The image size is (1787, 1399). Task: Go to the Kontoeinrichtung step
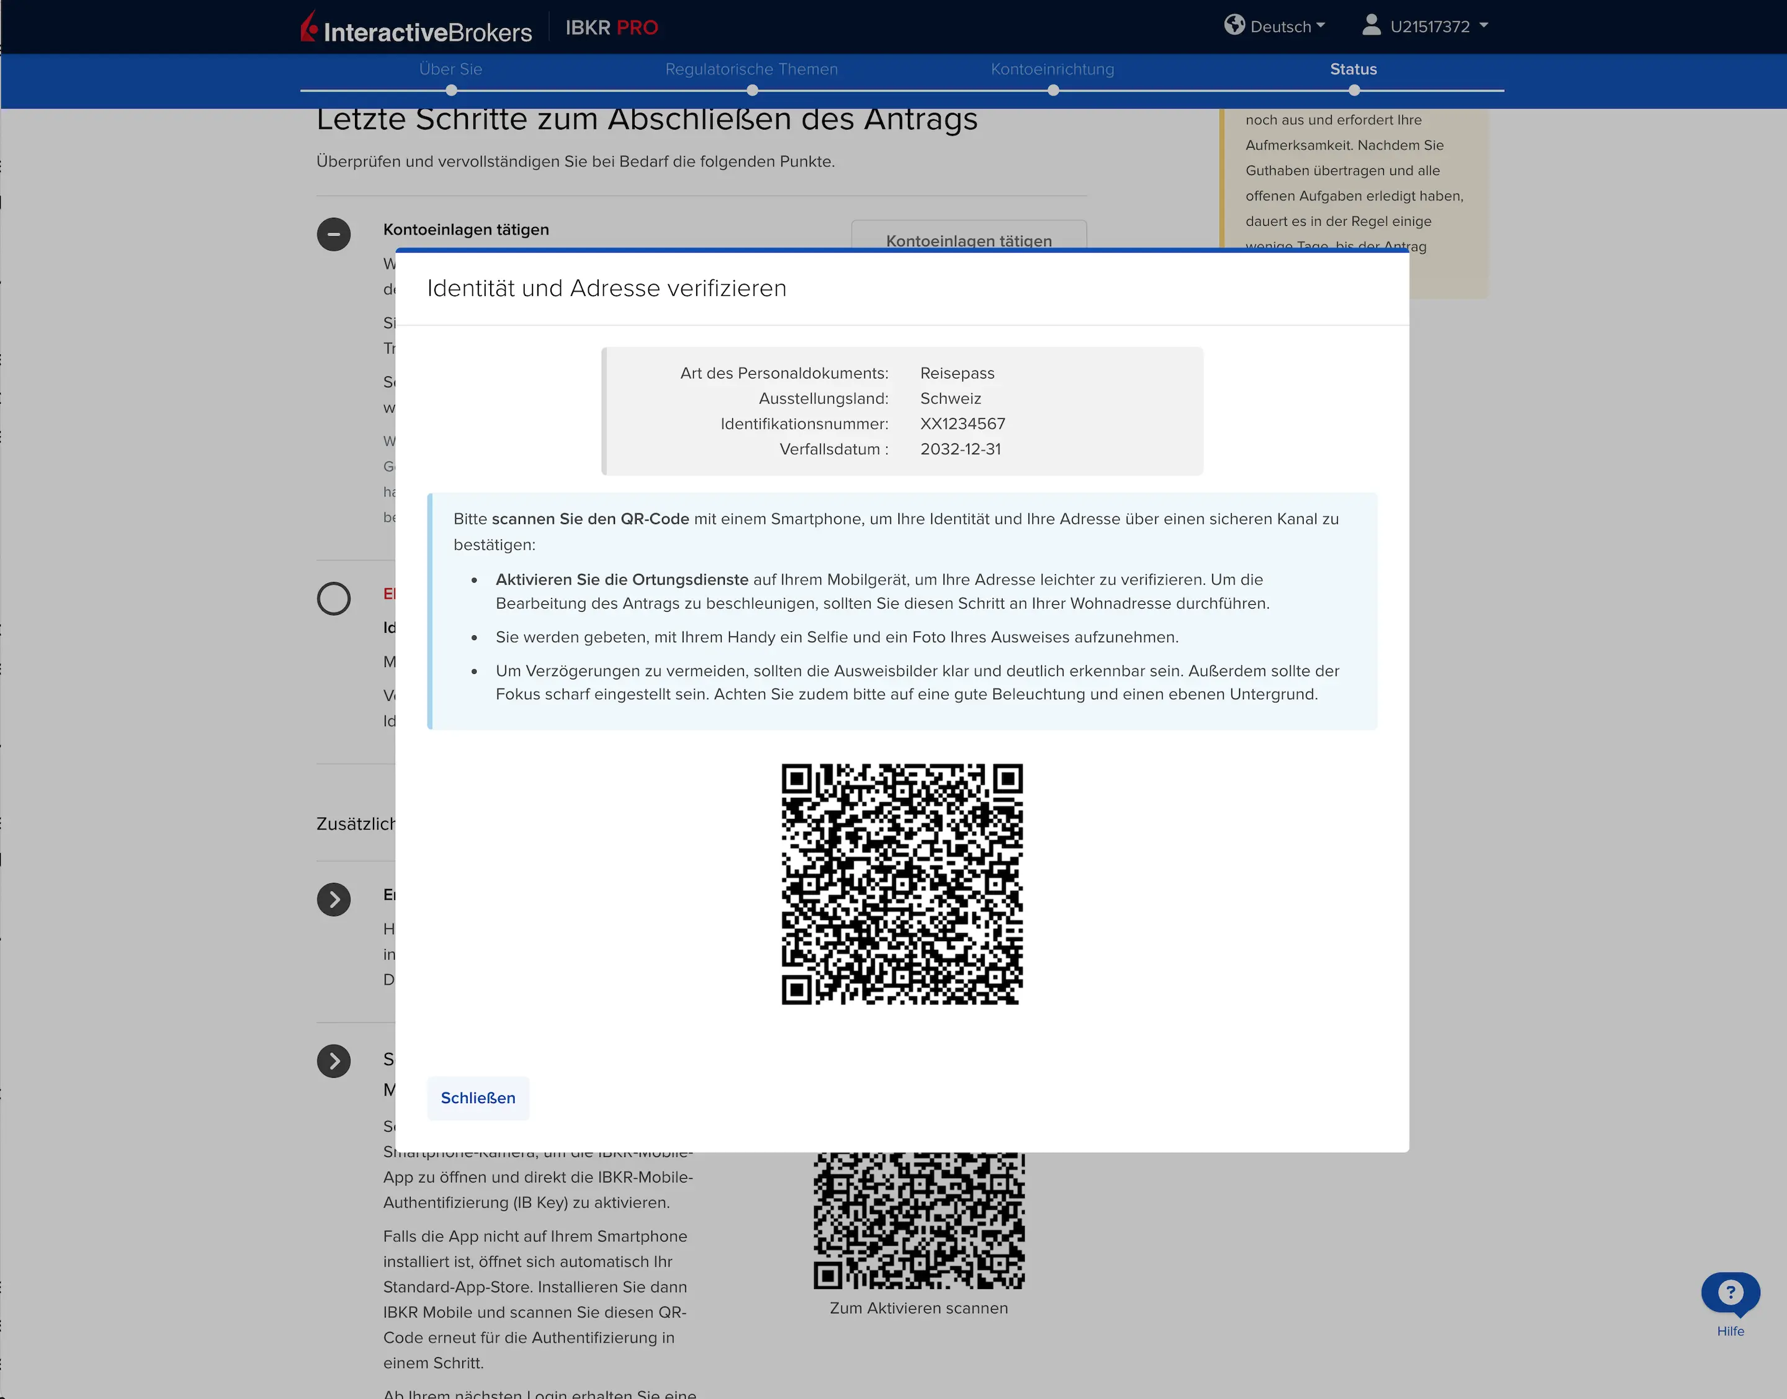click(1052, 69)
